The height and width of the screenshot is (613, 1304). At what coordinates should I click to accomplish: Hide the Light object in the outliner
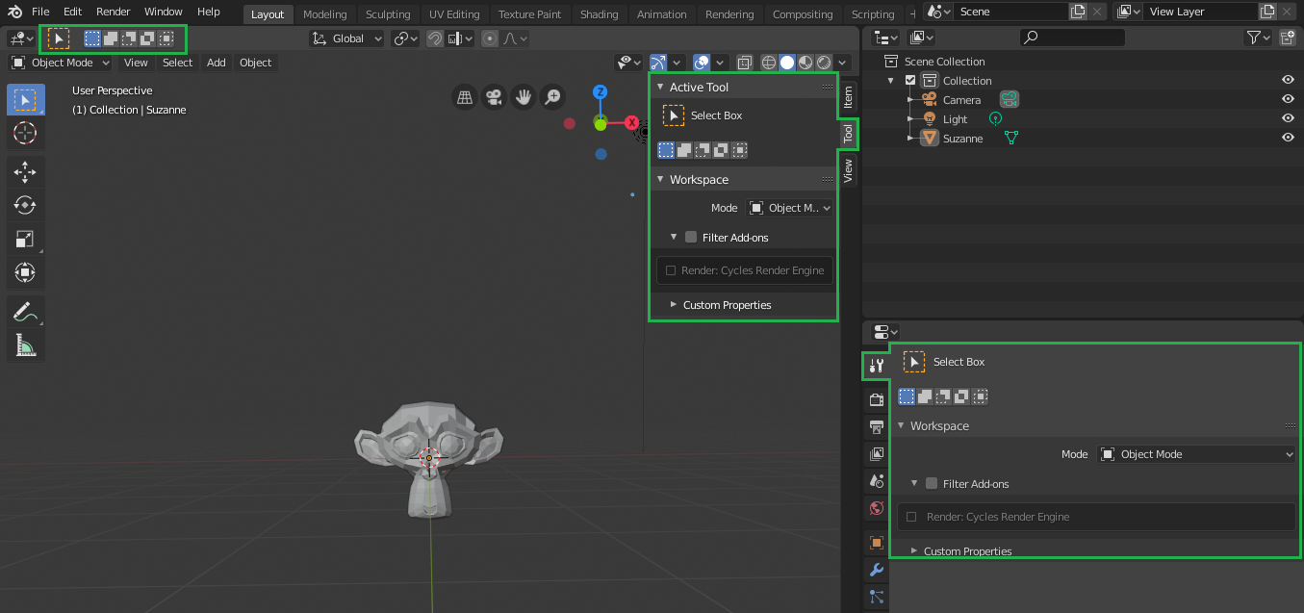coord(1288,118)
